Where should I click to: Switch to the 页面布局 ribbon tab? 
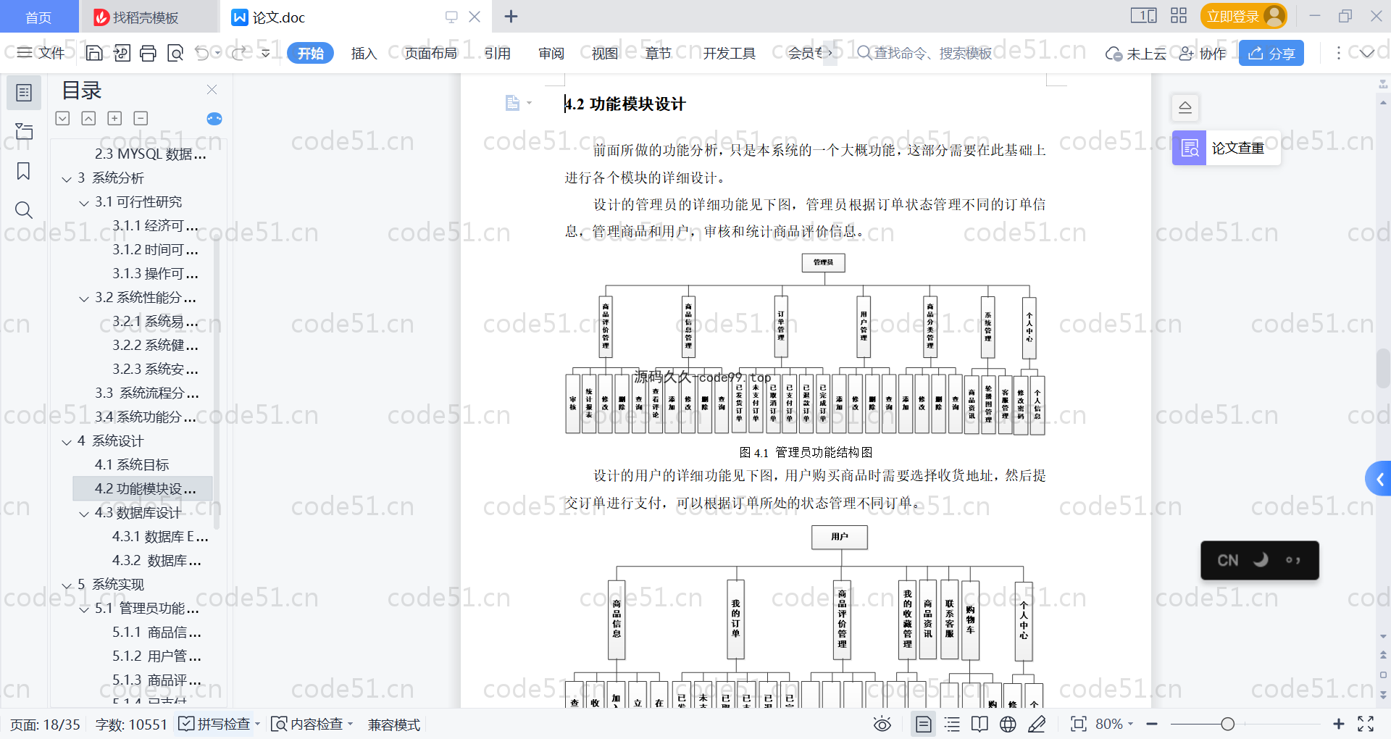point(430,53)
